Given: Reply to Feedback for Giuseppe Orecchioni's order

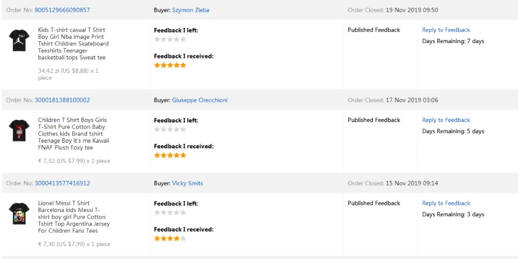Looking at the screenshot, I should click(446, 120).
